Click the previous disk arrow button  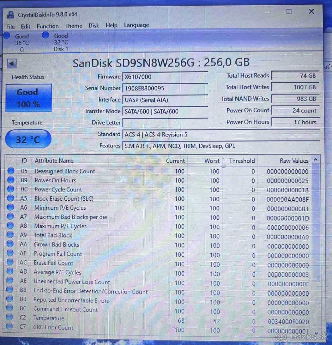coord(12,63)
